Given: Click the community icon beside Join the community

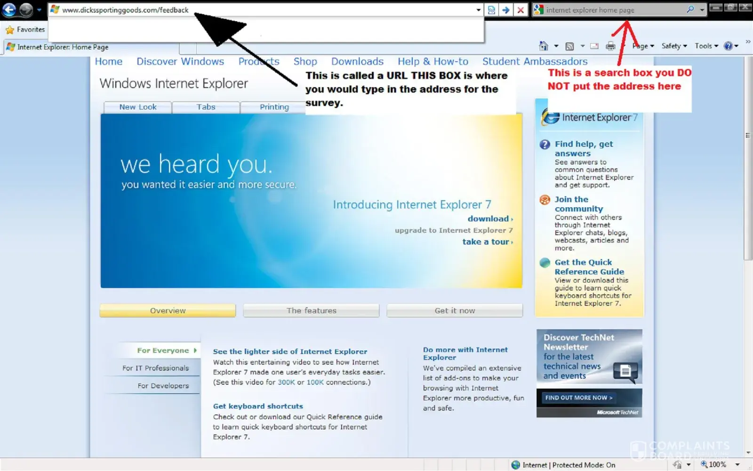Looking at the screenshot, I should 545,200.
